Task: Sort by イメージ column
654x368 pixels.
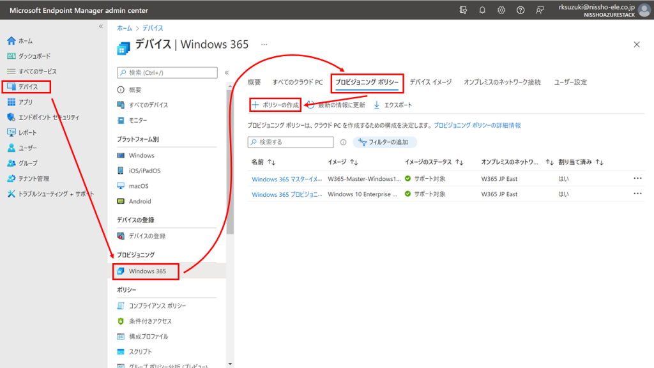Action: click(343, 162)
